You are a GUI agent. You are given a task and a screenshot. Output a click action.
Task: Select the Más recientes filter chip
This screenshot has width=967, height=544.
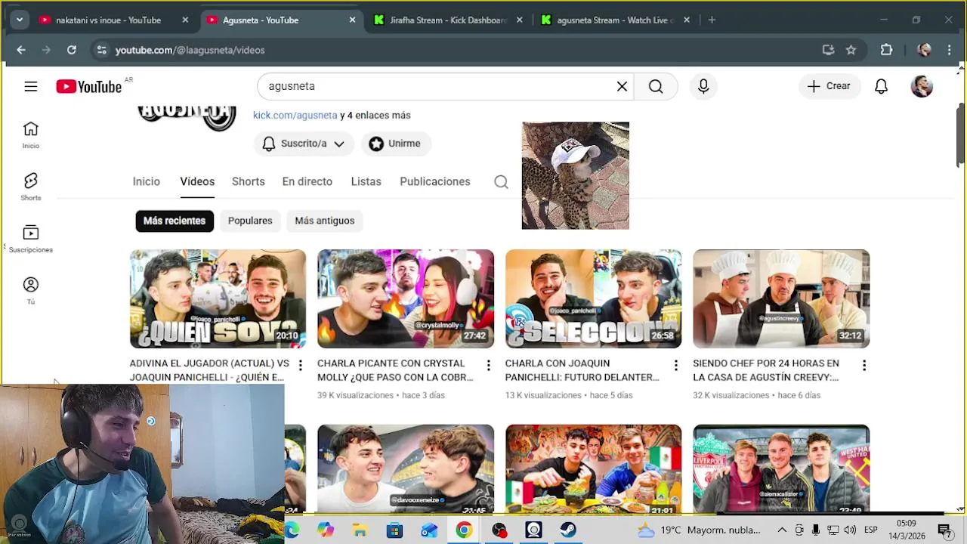pos(175,221)
